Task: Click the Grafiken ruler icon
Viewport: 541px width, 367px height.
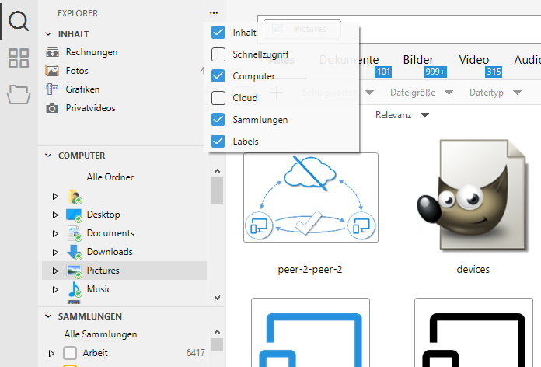Action: pos(52,89)
